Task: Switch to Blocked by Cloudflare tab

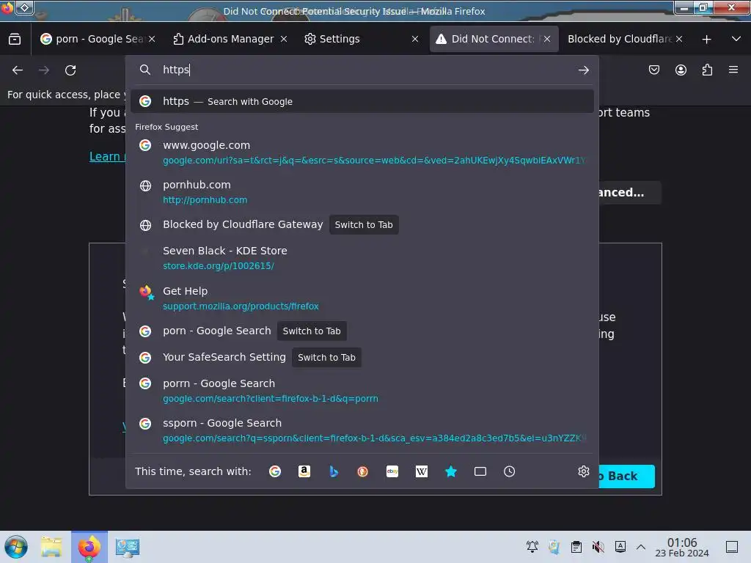Action: [x=626, y=39]
